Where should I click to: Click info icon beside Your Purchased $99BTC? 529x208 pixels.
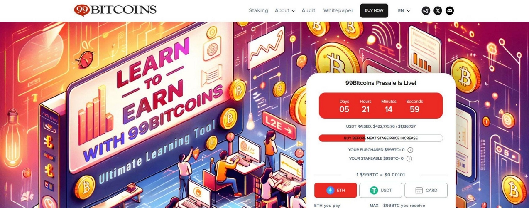[410, 150]
